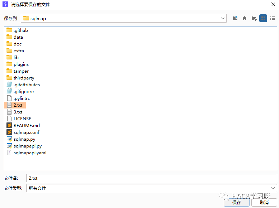Select the .pylintrc file icon
This screenshot has width=279, height=208.
pos(9,98)
